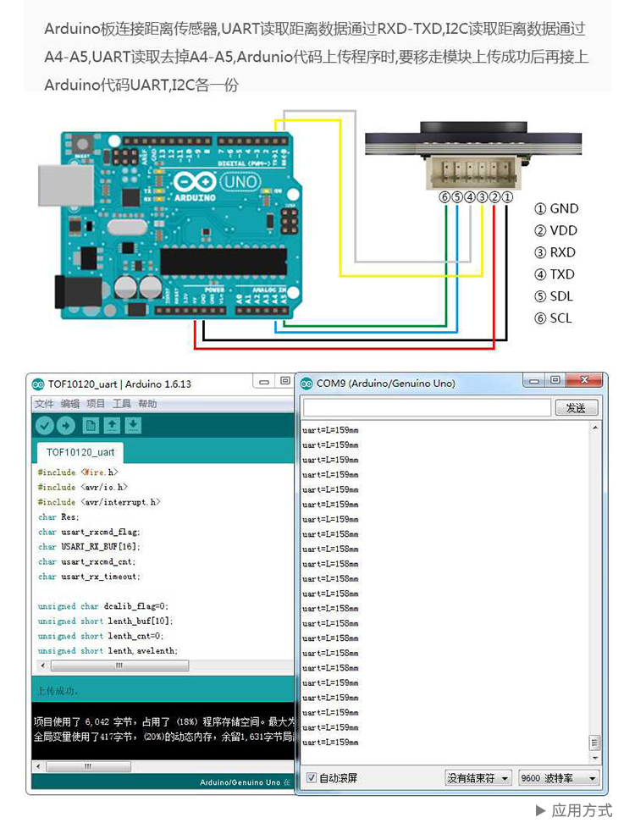Toggle the 自动滚屏 autoscroll checkbox
The image size is (635, 834).
click(311, 777)
